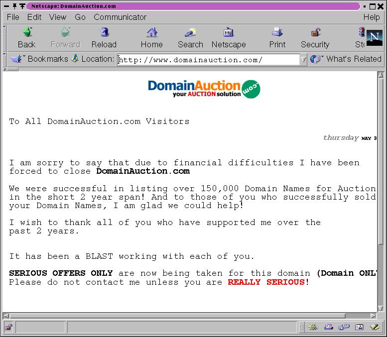Open the What's Related menu
This screenshot has width=387, height=337.
[x=346, y=59]
